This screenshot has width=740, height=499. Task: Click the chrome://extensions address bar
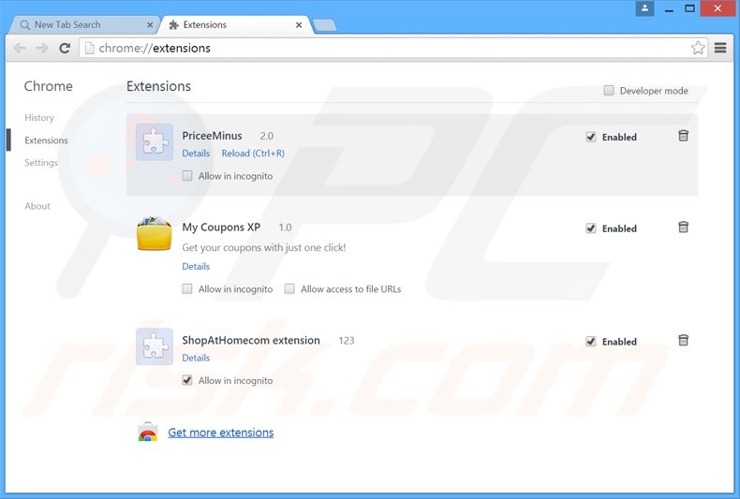point(375,48)
